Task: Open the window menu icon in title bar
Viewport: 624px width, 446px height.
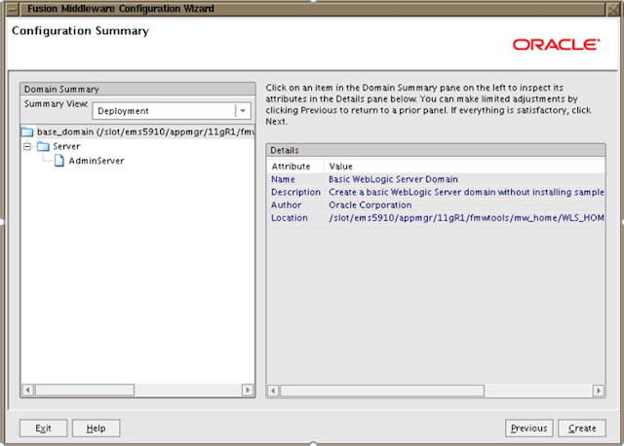Action: [13, 9]
